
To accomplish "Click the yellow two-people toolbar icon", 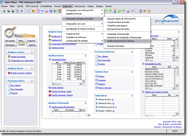I will click(34, 11).
